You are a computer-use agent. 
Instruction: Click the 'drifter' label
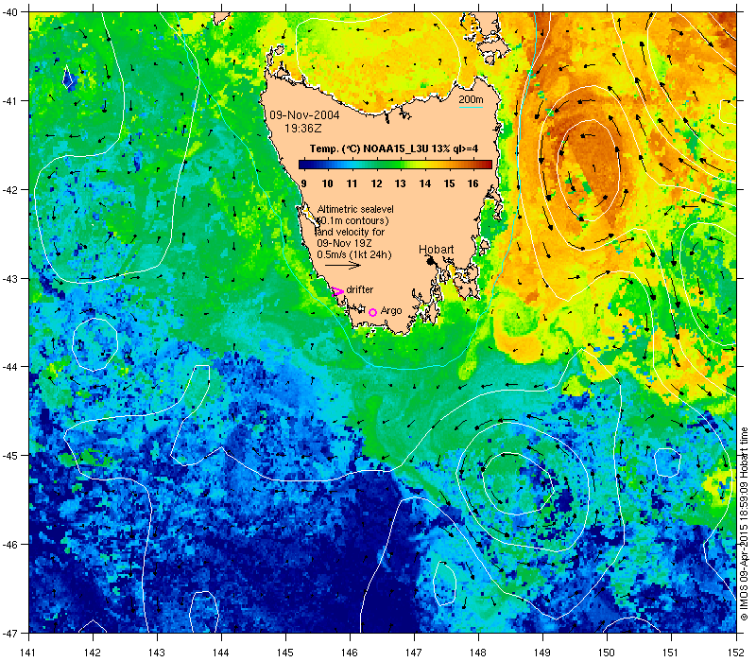tap(360, 289)
